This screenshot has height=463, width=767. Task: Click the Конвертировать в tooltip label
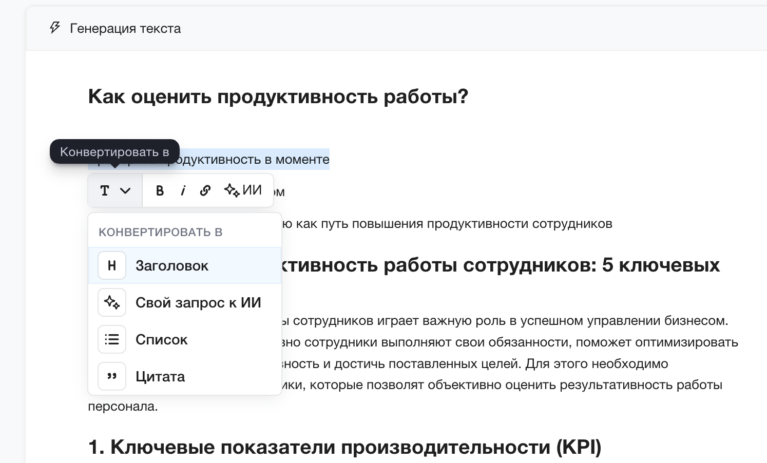pos(114,151)
